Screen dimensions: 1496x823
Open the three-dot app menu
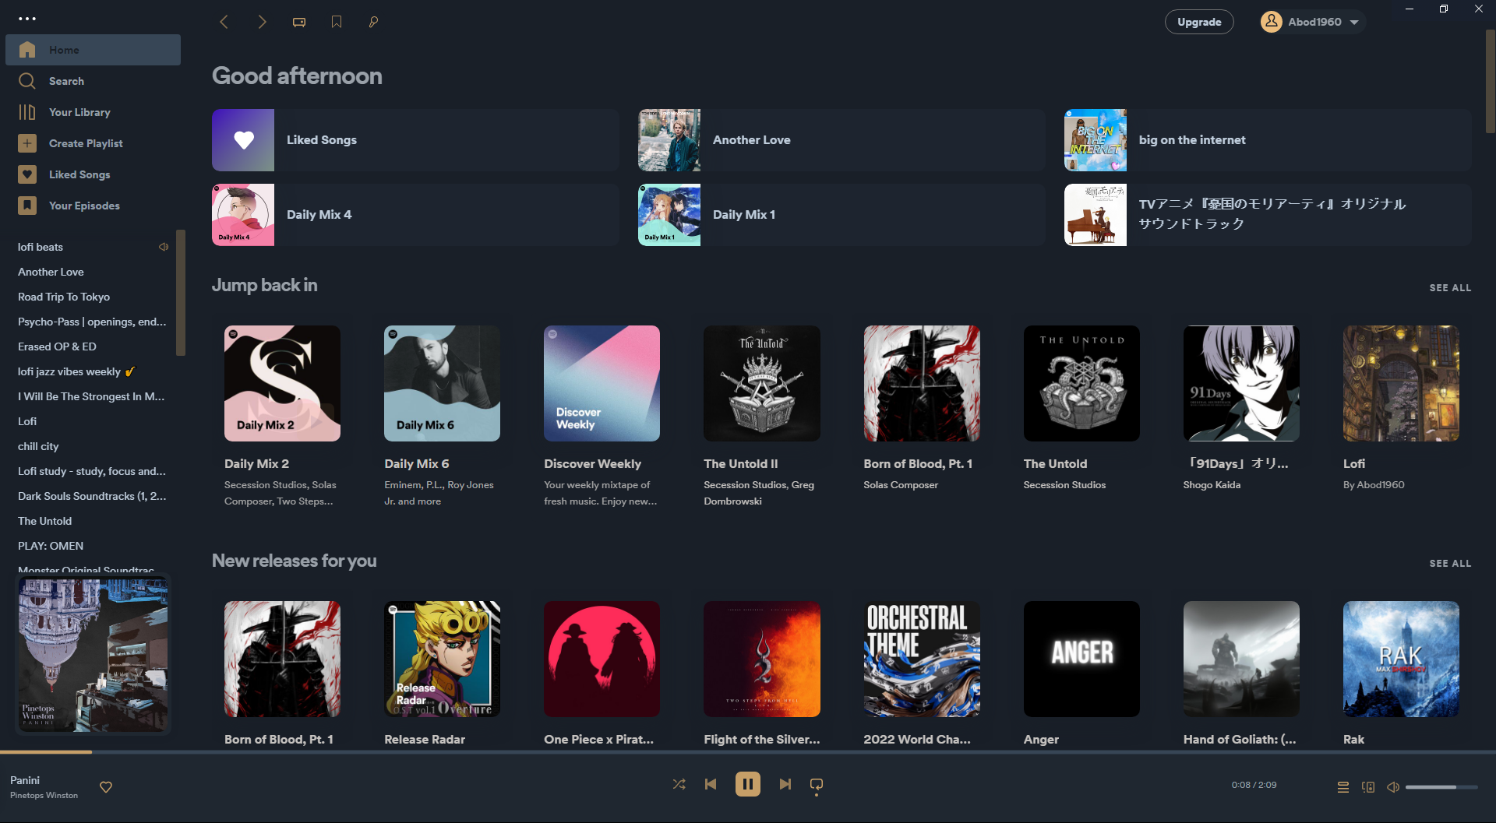(x=27, y=19)
